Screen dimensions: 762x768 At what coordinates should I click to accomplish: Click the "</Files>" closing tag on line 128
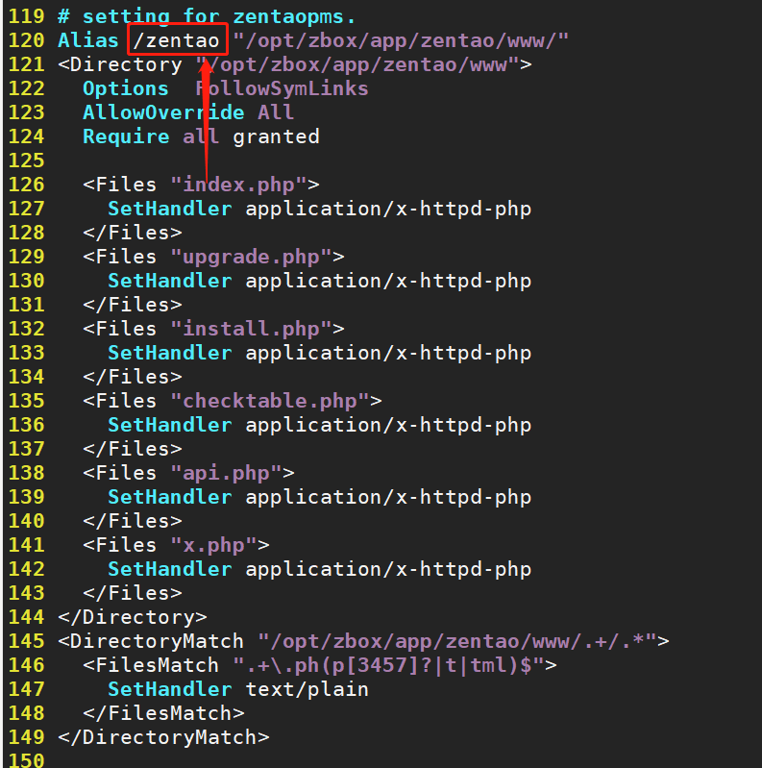pos(133,233)
